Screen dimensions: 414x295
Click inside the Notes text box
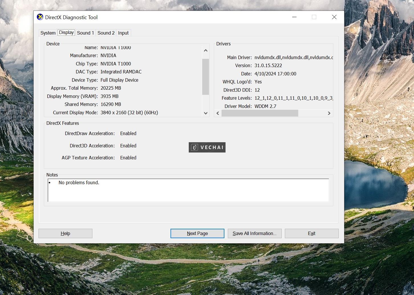(188, 190)
